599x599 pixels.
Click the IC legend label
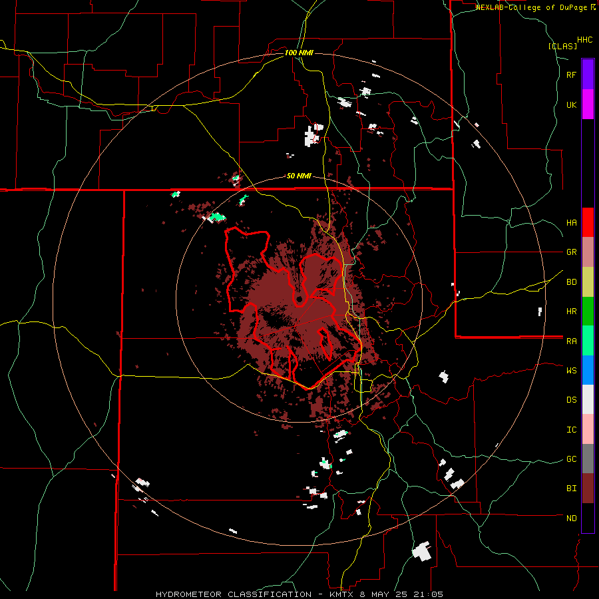pyautogui.click(x=571, y=430)
